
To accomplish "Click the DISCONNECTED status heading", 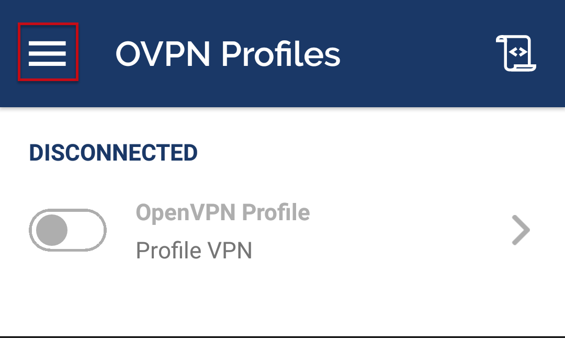I will [x=113, y=153].
